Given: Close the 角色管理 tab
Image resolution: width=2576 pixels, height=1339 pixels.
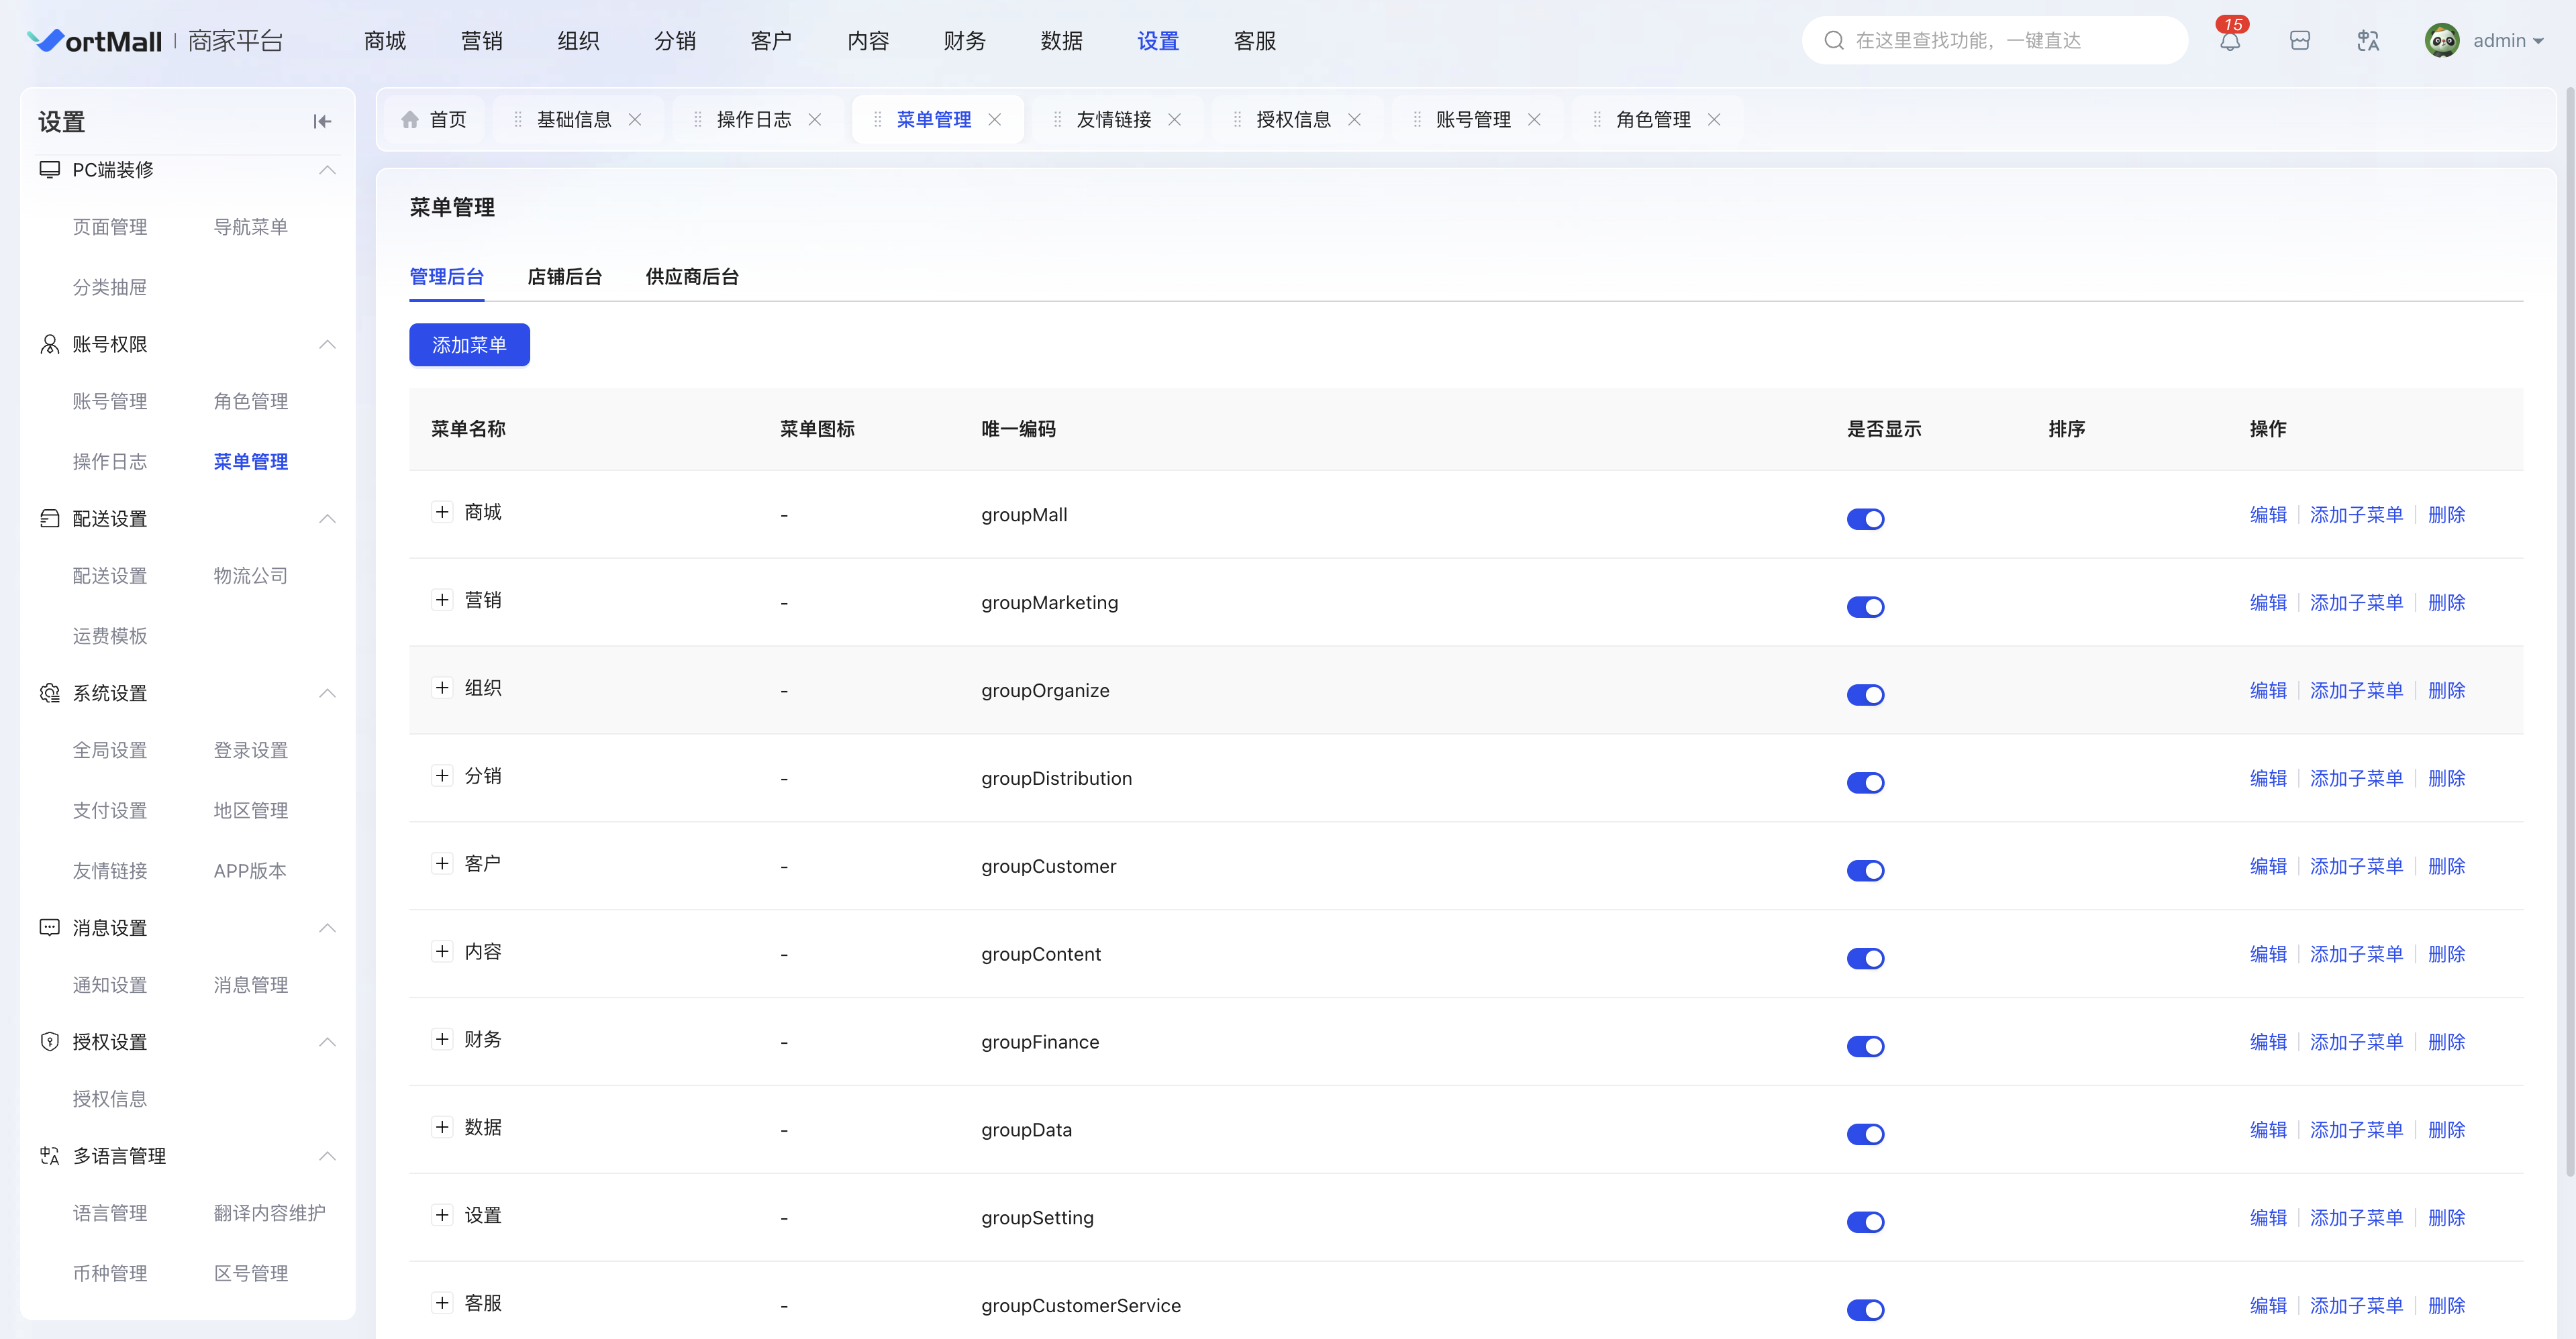Looking at the screenshot, I should point(1713,120).
